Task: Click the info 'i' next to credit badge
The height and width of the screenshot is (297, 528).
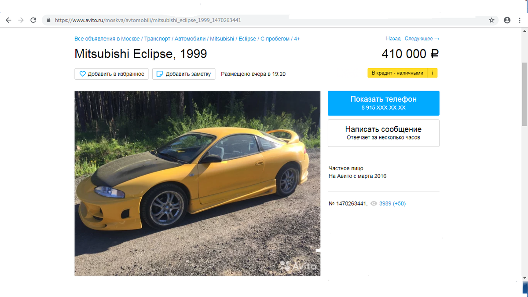Action: tap(433, 73)
